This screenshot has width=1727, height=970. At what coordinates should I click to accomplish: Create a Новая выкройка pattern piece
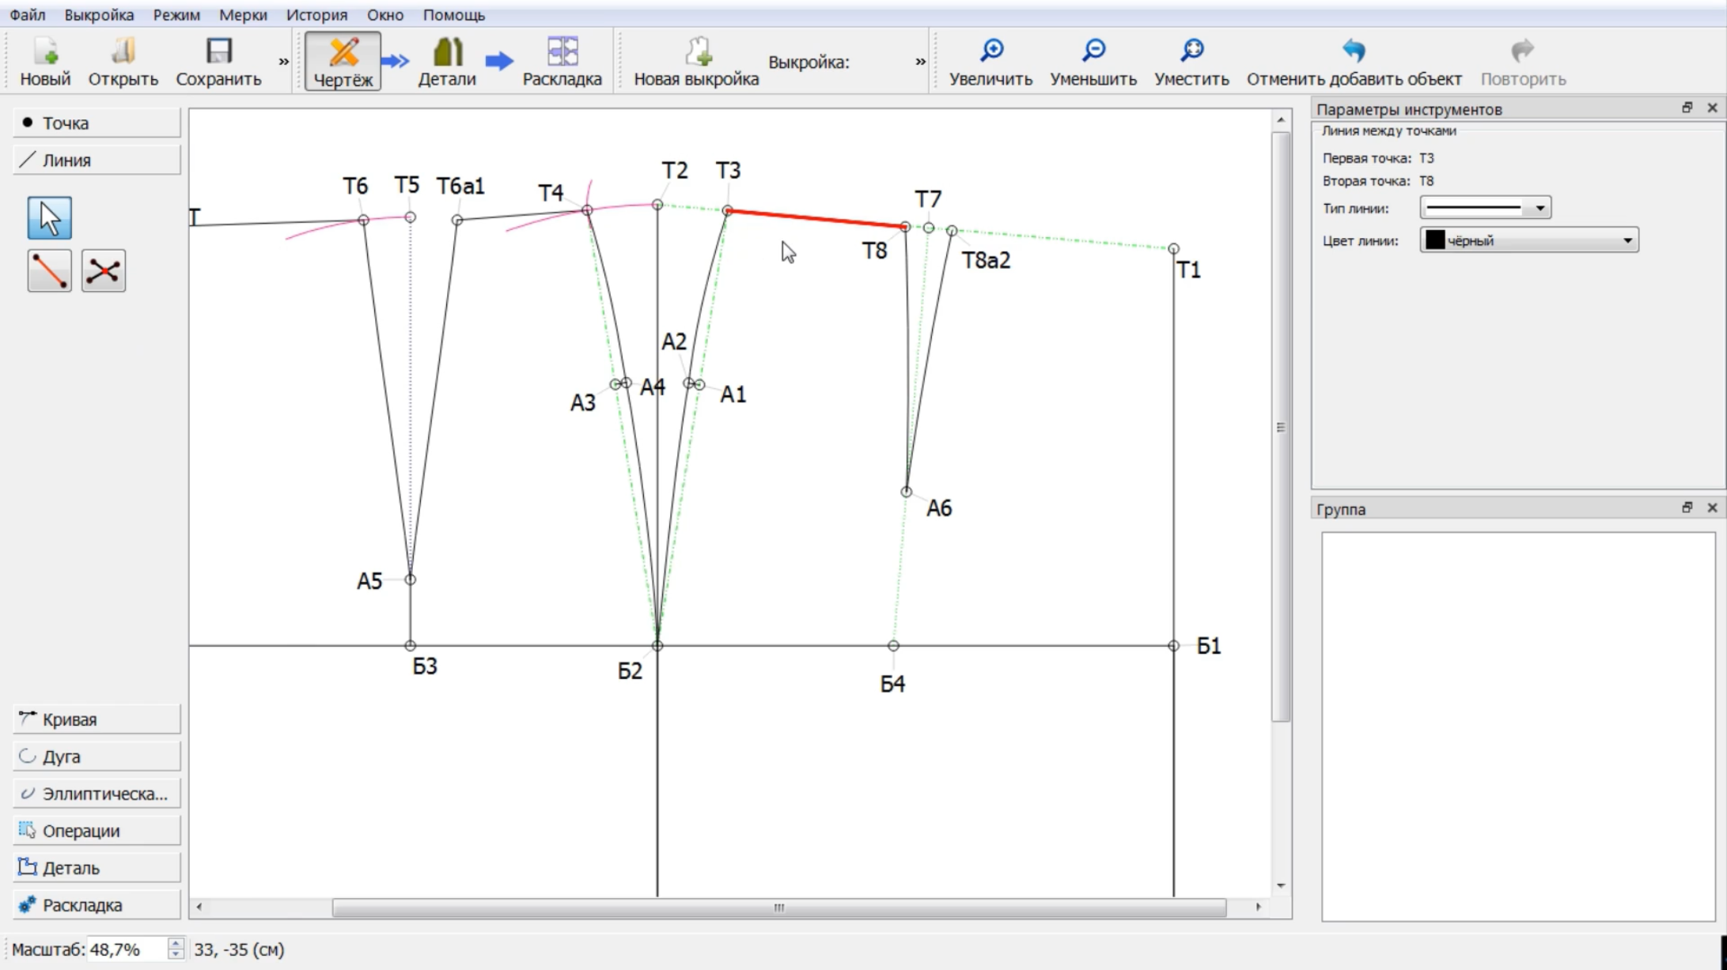click(696, 62)
